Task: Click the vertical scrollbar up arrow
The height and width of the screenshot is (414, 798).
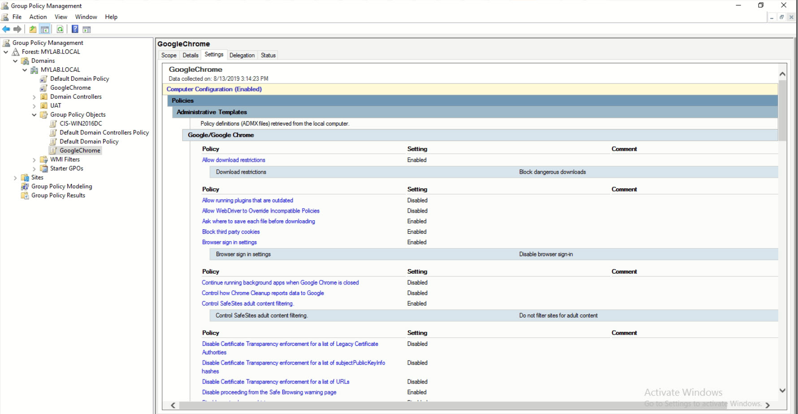Action: tap(782, 74)
